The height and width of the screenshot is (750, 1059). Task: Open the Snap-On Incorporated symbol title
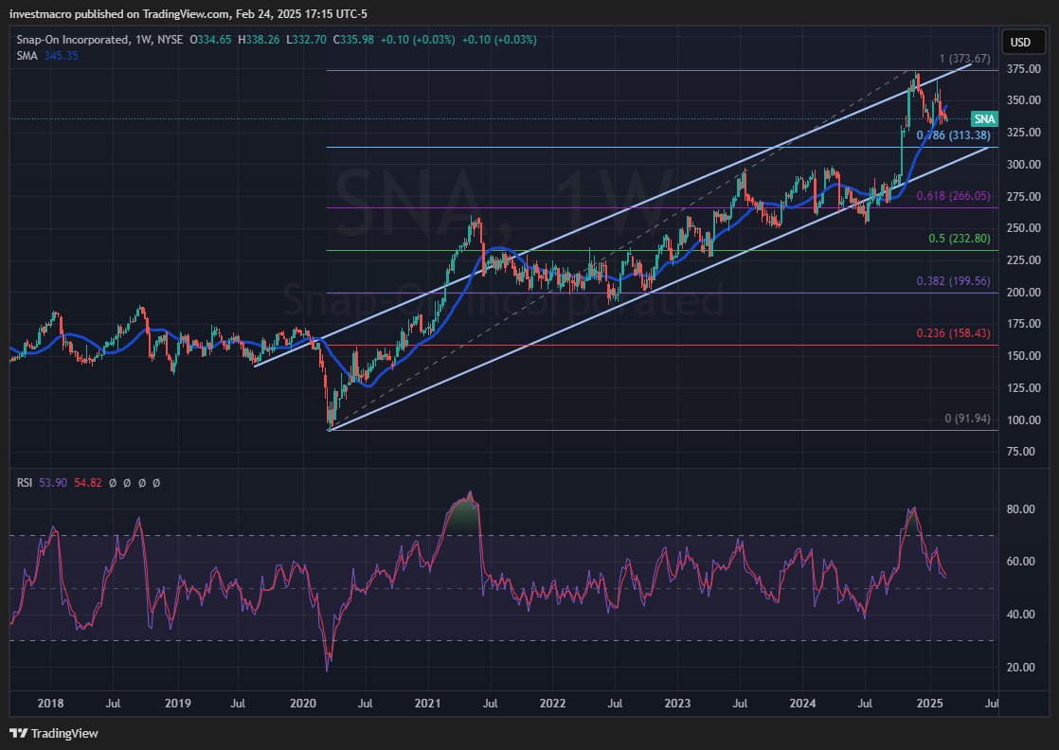(72, 40)
